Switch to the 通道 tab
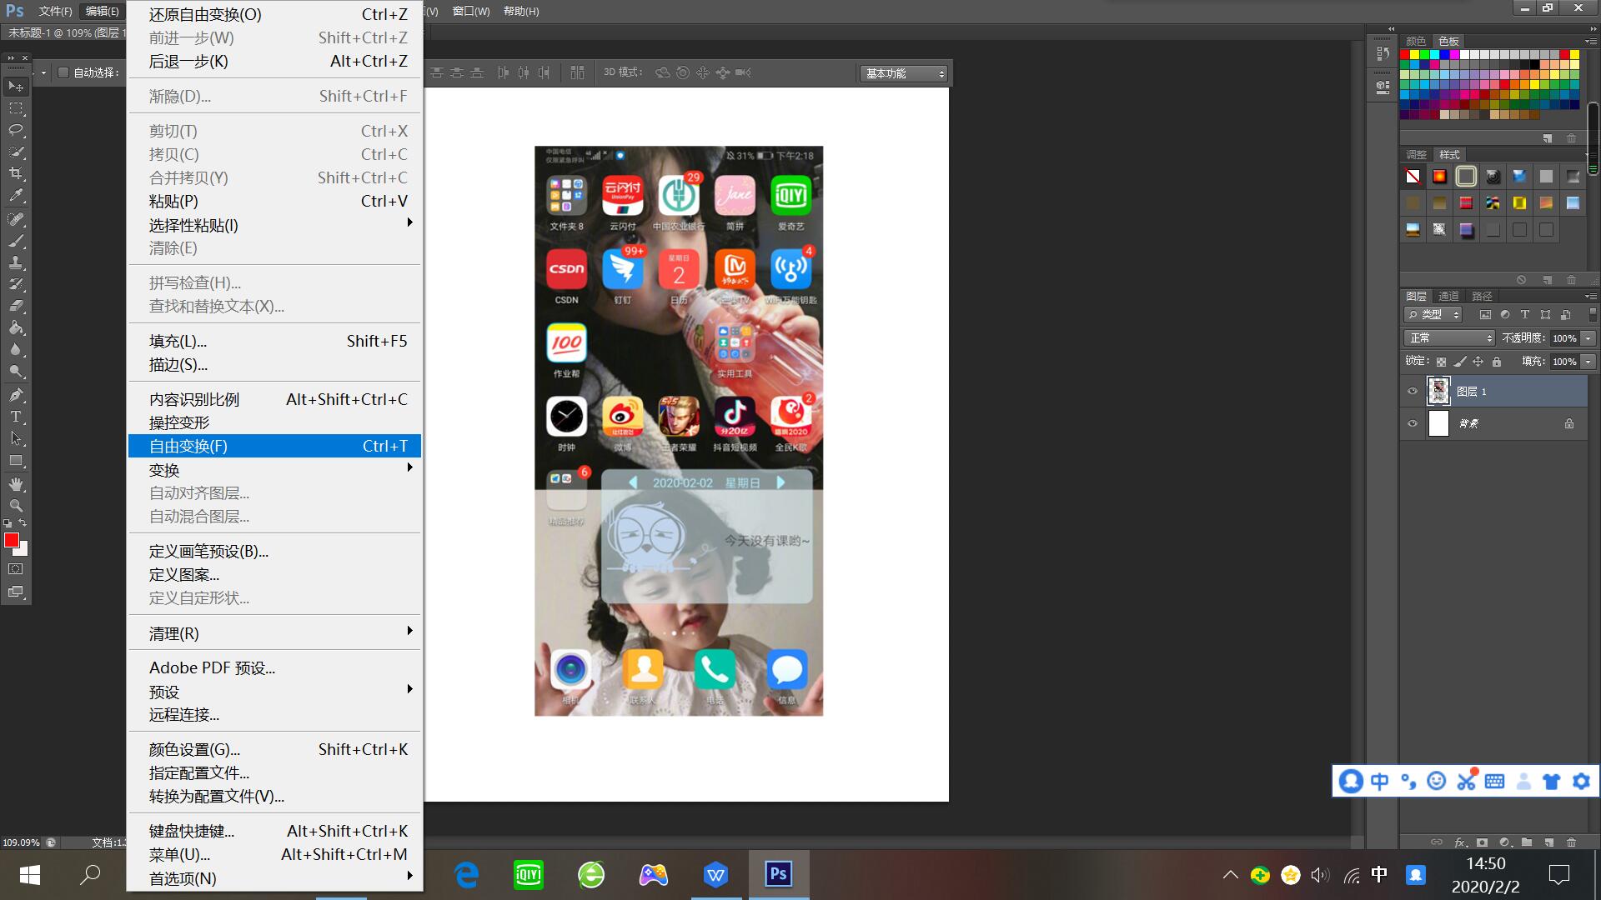 pos(1448,296)
